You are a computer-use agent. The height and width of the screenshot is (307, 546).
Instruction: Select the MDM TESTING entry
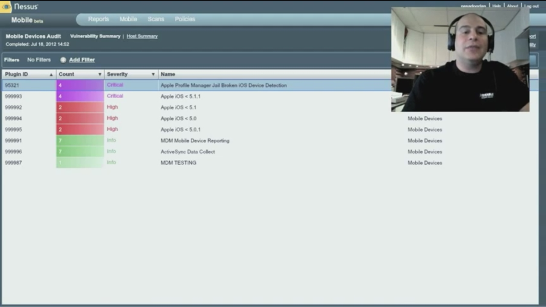tap(179, 163)
